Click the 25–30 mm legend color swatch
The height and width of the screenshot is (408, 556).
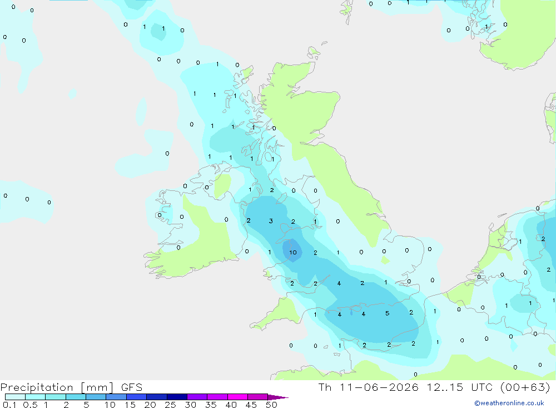pyautogui.click(x=177, y=397)
